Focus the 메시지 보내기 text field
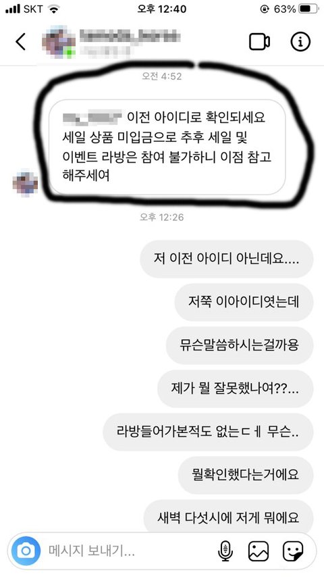324x577 pixels. click(129, 551)
